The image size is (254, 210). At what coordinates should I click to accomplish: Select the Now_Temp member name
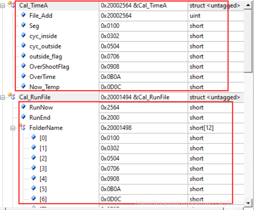(x=45, y=87)
